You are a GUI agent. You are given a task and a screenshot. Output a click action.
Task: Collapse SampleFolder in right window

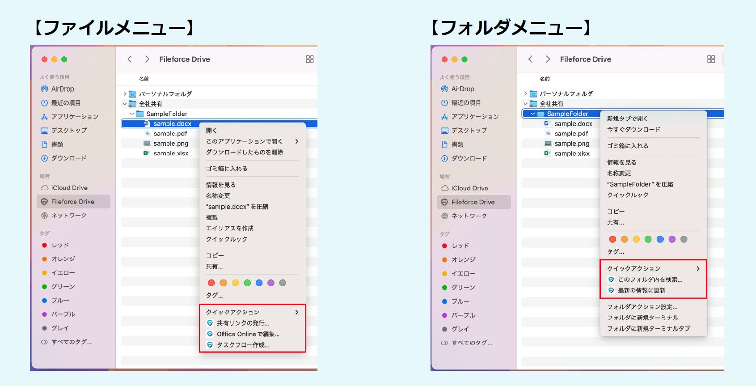533,114
